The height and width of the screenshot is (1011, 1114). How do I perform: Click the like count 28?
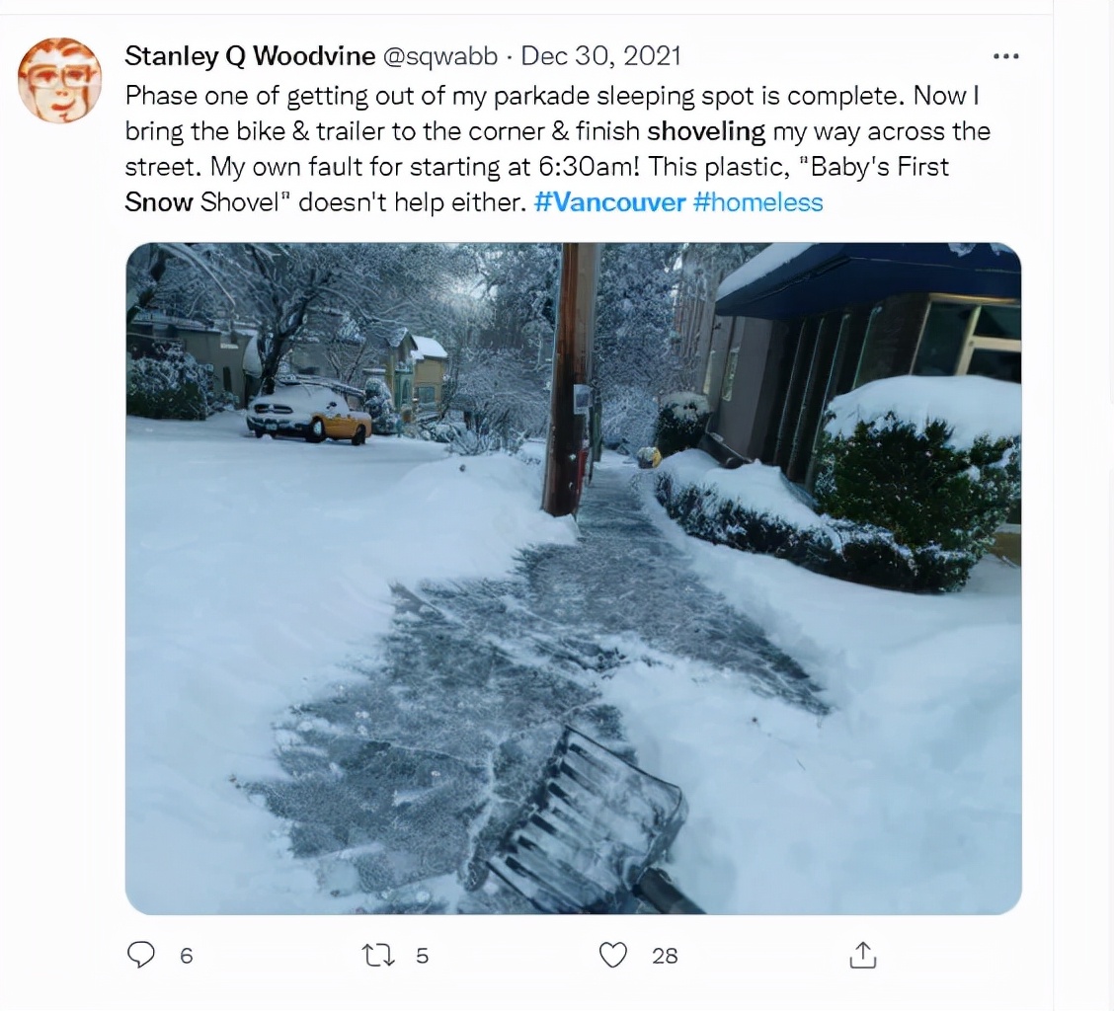tap(665, 956)
